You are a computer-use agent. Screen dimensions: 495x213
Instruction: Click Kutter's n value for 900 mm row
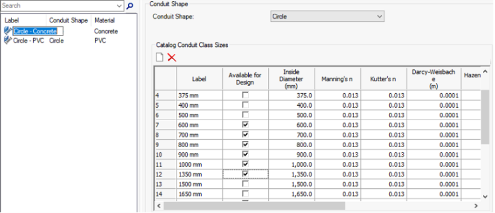383,155
